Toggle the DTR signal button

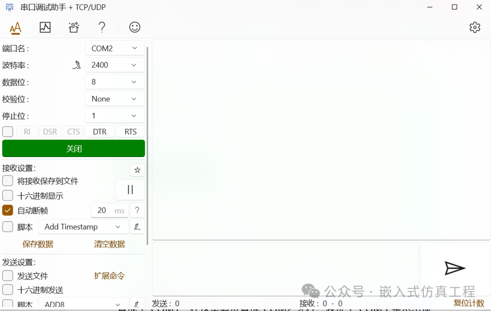pyautogui.click(x=100, y=132)
